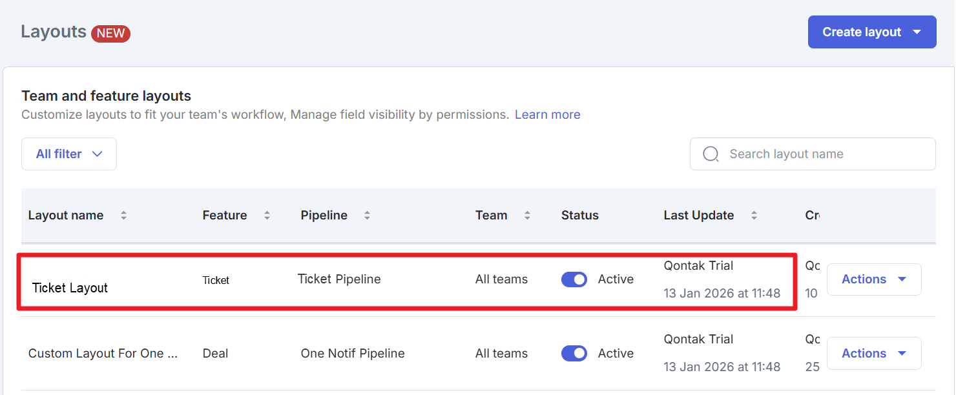
Task: Disable Custom Layout For One active toggle
Action: coord(574,354)
